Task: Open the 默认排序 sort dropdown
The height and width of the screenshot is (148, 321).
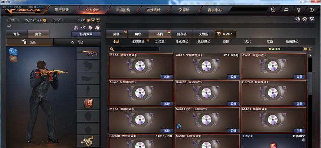Action: coord(275,49)
